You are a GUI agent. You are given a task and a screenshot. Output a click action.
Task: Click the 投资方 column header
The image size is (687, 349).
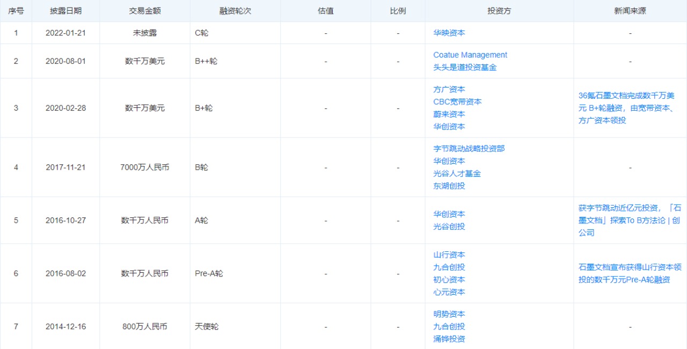pos(499,11)
